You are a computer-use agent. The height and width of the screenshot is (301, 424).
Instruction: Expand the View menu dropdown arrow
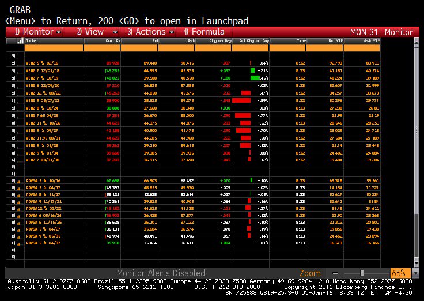pyautogui.click(x=115, y=32)
